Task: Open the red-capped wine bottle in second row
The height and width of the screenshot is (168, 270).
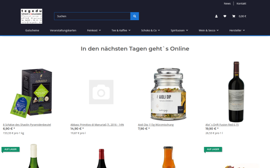Action: [101, 159]
